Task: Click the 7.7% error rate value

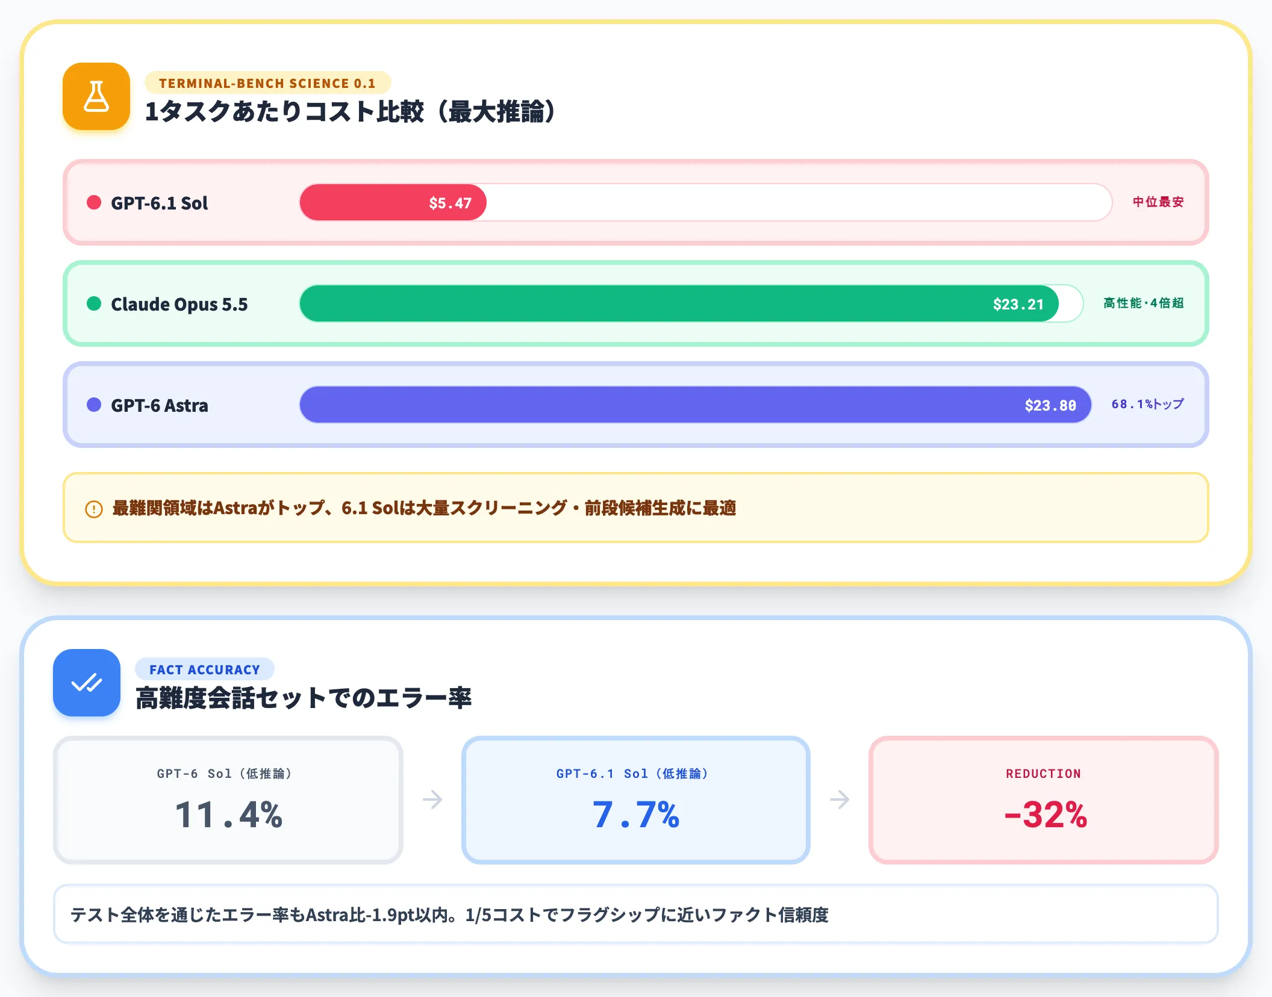Action: pos(636,815)
